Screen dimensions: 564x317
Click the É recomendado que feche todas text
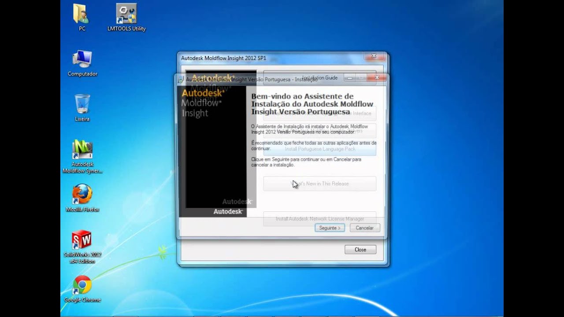(314, 146)
